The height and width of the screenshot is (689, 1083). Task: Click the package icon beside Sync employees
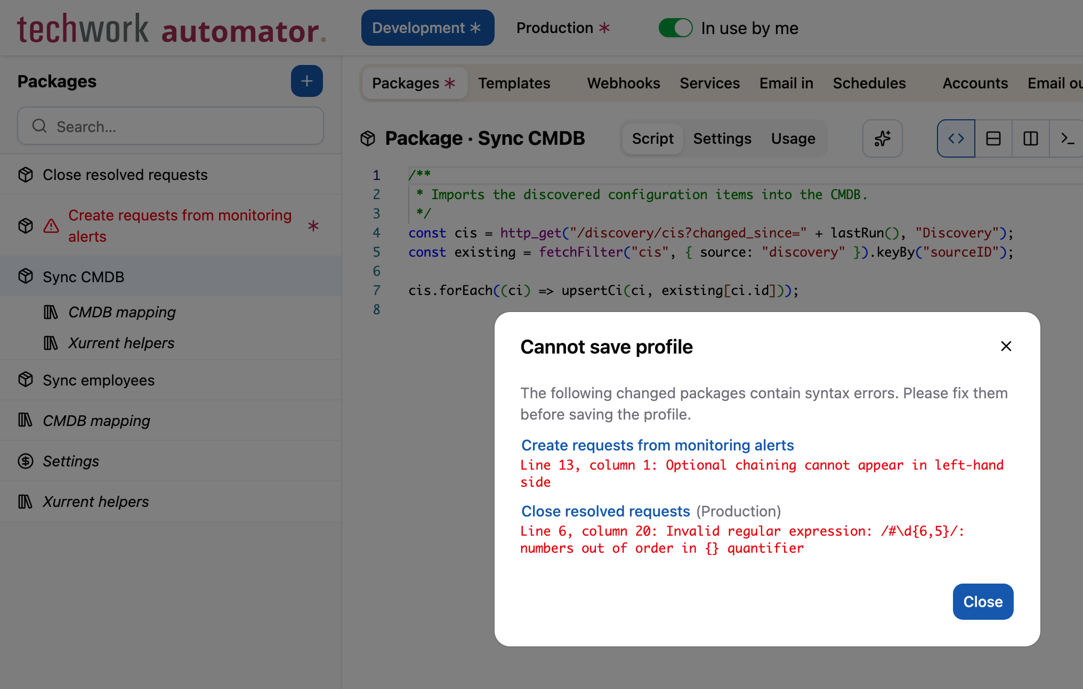(26, 380)
